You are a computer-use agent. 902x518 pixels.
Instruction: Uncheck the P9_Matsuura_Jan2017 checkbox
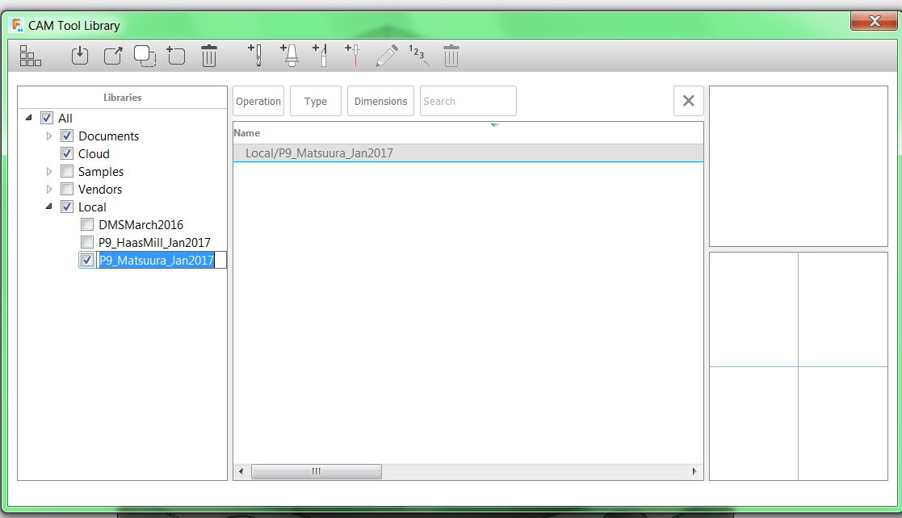pos(87,260)
